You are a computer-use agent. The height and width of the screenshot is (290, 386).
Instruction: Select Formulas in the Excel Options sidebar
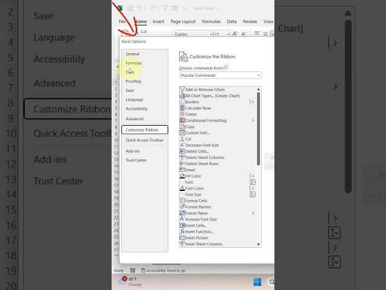134,63
